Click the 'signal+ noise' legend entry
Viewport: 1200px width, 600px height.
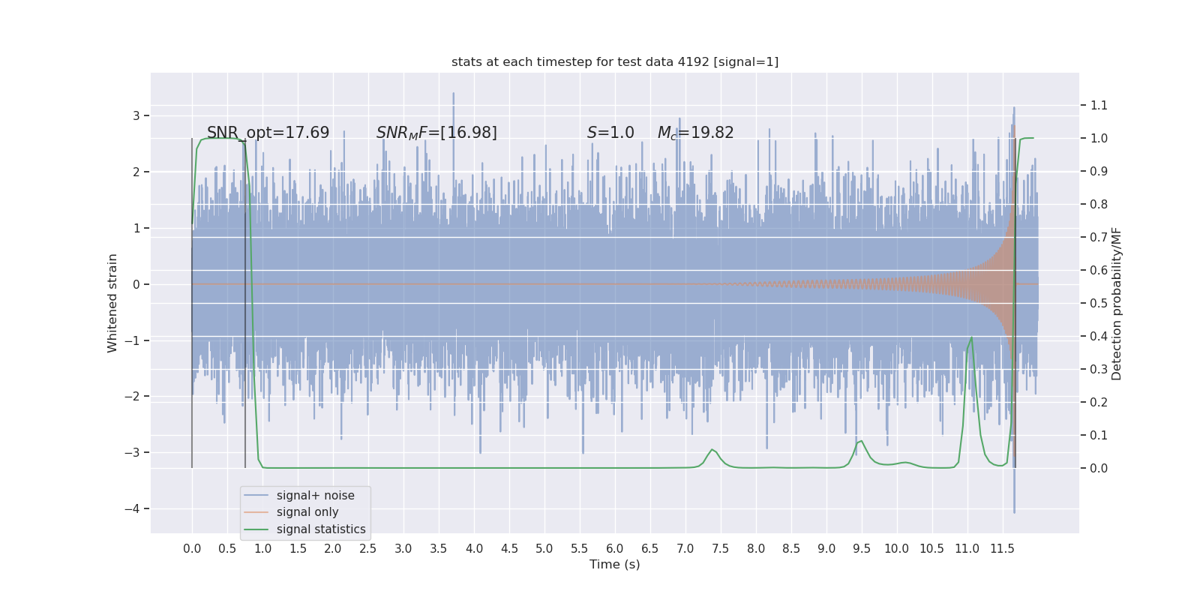pyautogui.click(x=315, y=496)
